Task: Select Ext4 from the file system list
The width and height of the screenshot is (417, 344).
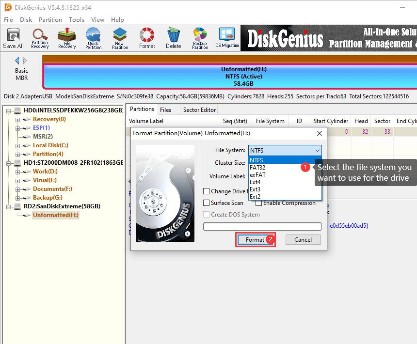Action: (x=256, y=181)
